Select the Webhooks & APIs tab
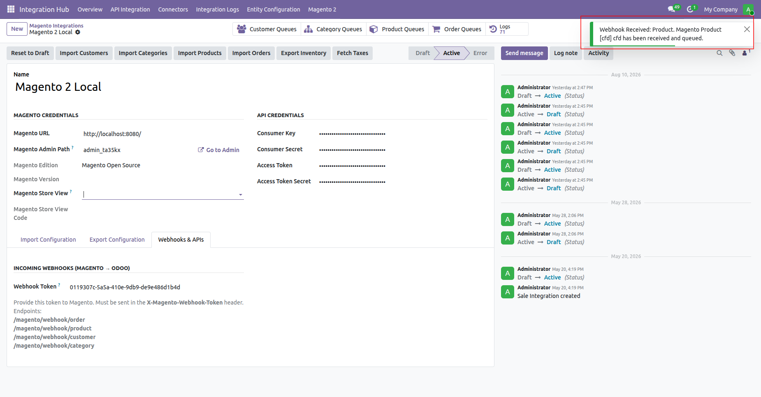The width and height of the screenshot is (761, 397). 181,240
